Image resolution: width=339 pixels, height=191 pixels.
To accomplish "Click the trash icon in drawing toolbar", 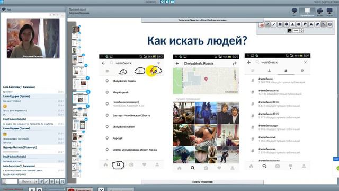I will (x=329, y=24).
